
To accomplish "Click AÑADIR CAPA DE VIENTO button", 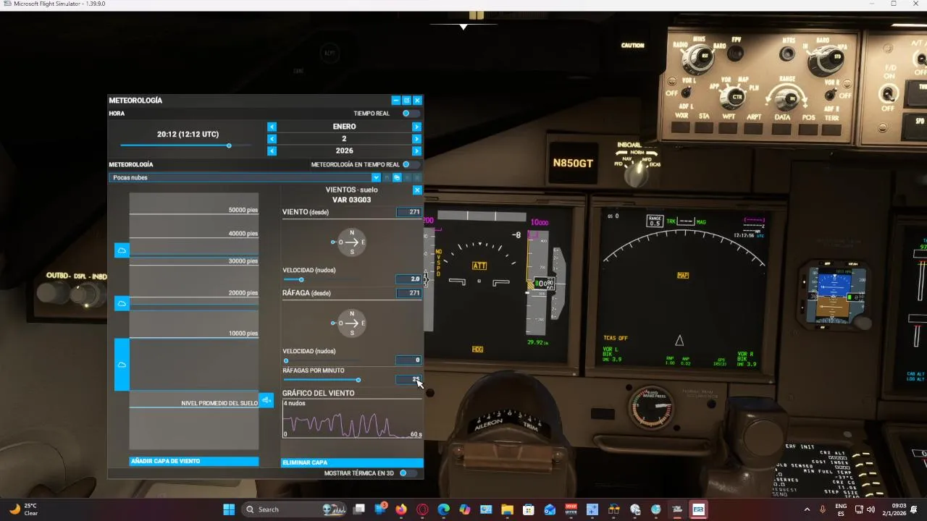I will coord(194,461).
